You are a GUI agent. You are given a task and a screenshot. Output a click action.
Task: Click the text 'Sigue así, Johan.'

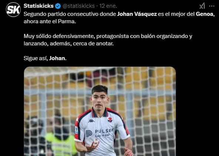tap(45, 58)
